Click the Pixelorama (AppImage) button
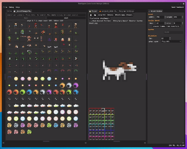The image size is (187, 149). pyautogui.click(x=99, y=18)
